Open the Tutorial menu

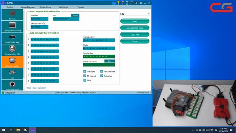(81, 7)
